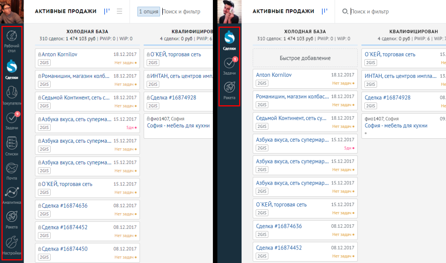Image resolution: width=446 pixels, height=263 pixels.
Task: Click the magnifier search icon in right header
Action: pos(345,11)
